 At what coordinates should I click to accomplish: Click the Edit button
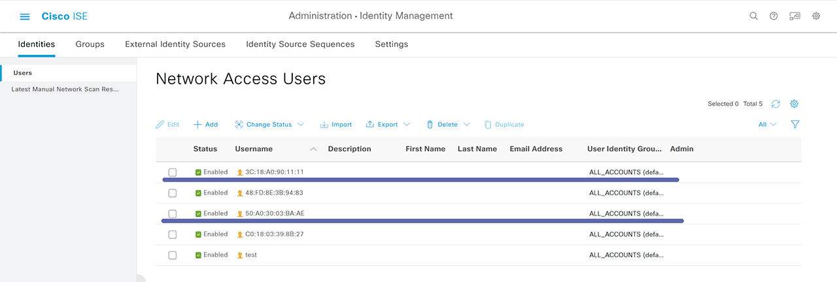coord(167,124)
